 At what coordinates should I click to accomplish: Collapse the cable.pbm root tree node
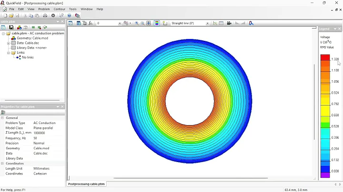coord(3,34)
